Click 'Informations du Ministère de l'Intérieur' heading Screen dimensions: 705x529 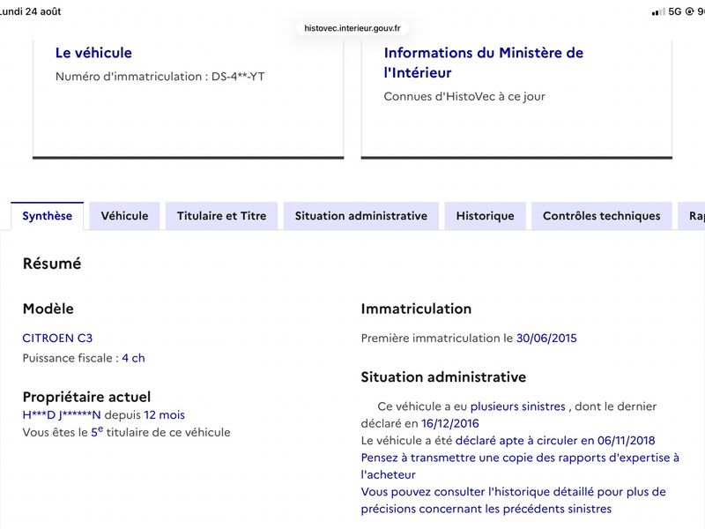point(483,63)
